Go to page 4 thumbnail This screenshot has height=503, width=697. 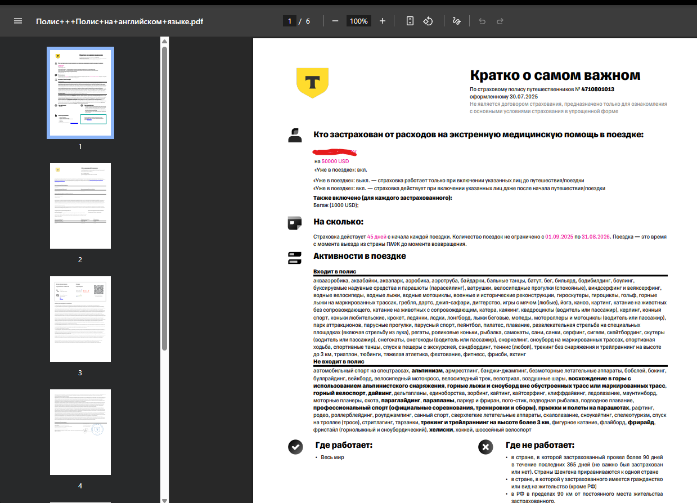coord(80,432)
